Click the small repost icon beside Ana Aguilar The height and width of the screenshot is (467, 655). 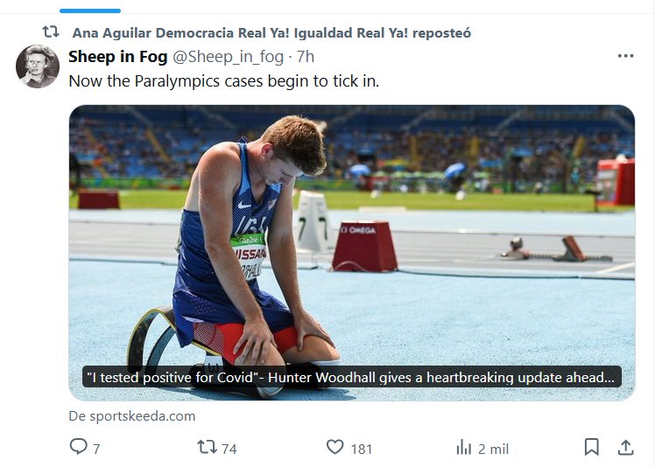[51, 32]
